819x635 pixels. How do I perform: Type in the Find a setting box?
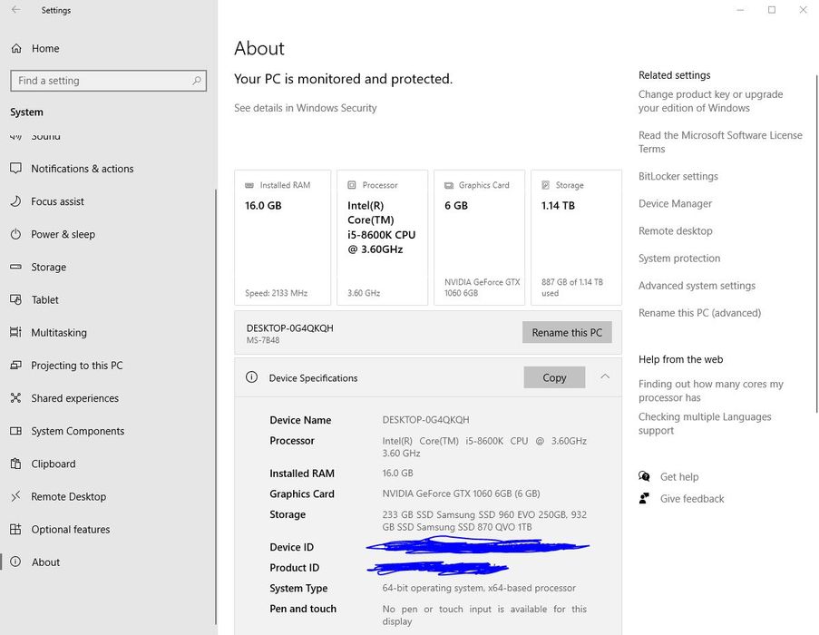[x=100, y=81]
